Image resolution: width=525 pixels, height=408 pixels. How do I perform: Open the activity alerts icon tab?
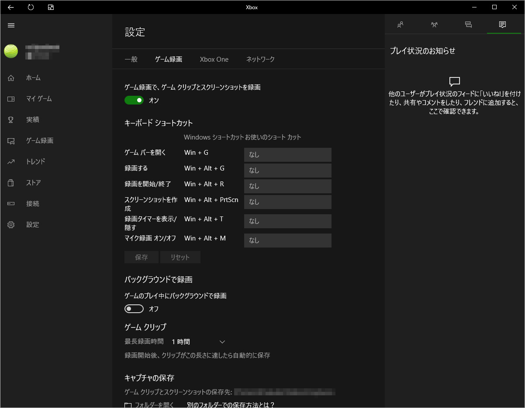(x=502, y=24)
